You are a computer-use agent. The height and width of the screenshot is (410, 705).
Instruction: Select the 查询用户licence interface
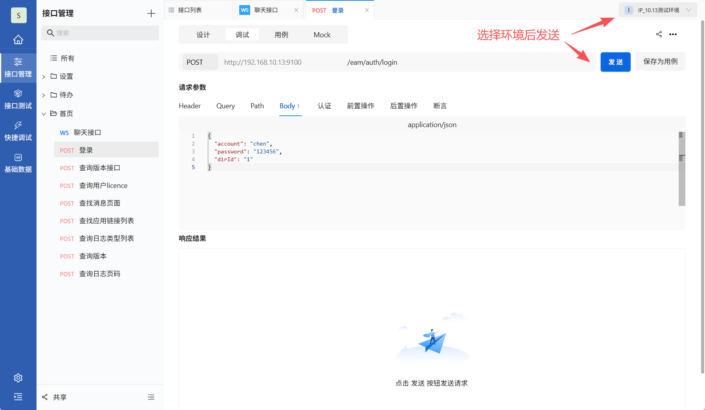tap(103, 185)
